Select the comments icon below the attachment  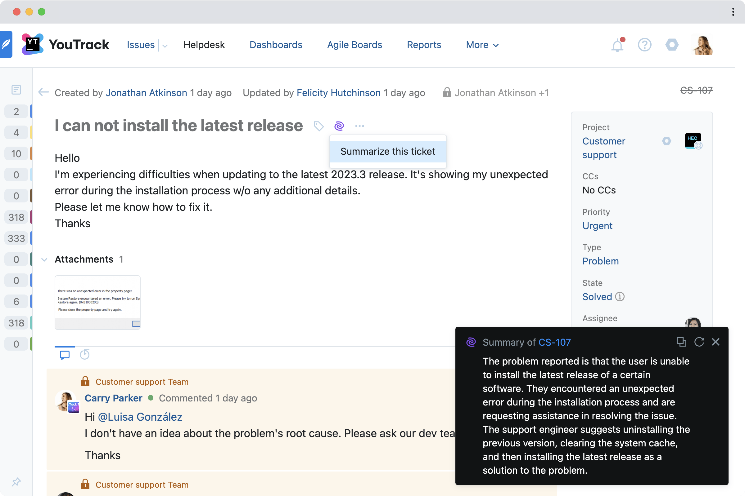point(65,355)
